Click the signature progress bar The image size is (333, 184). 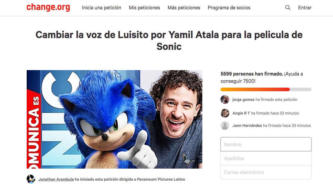click(266, 89)
